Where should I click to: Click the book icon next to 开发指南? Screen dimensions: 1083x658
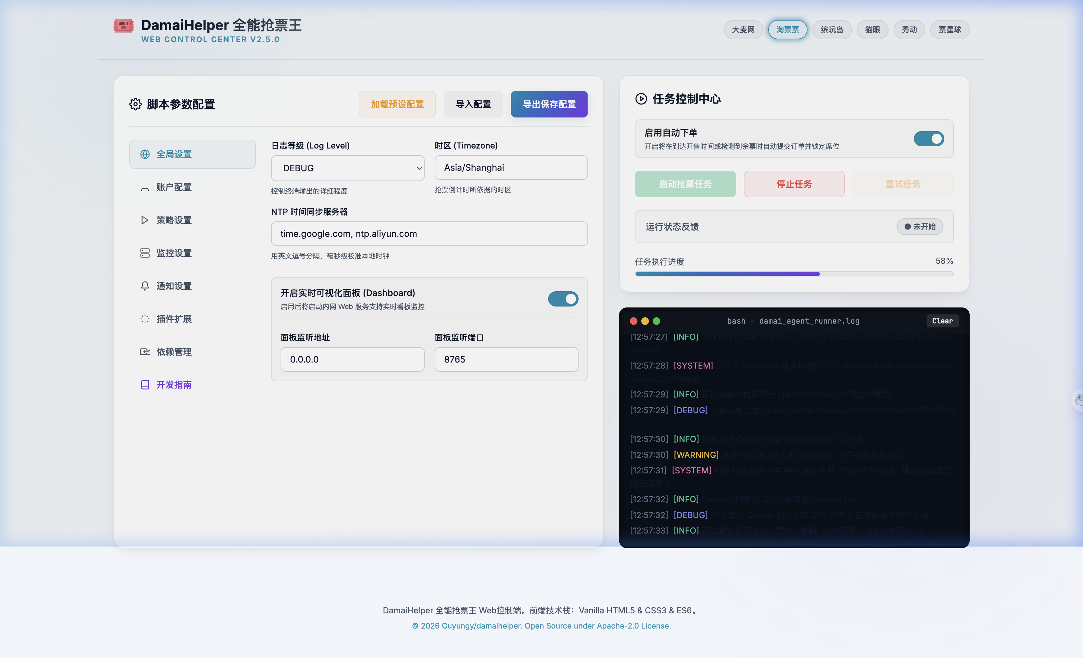point(145,385)
